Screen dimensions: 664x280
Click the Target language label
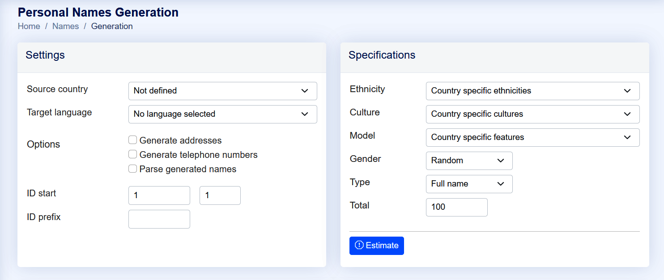[60, 112]
